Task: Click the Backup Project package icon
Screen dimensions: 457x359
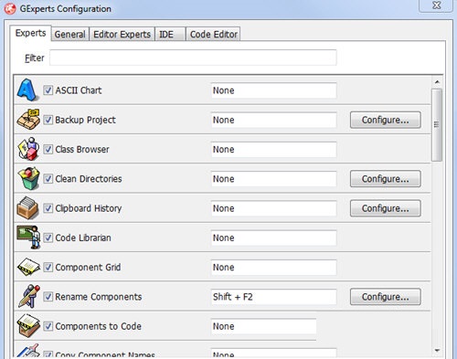Action: [x=28, y=120]
